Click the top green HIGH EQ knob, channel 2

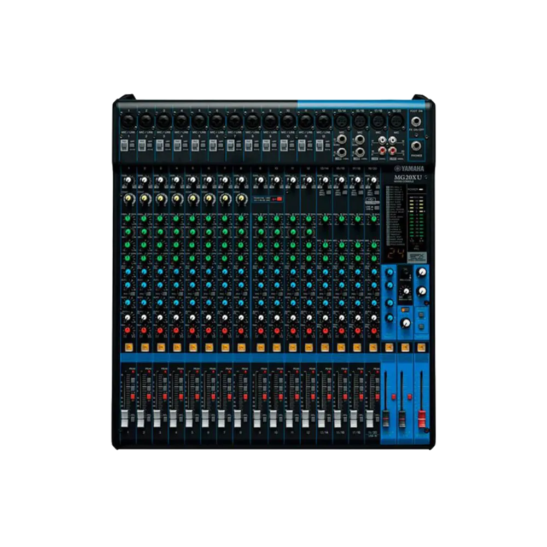coord(144,218)
